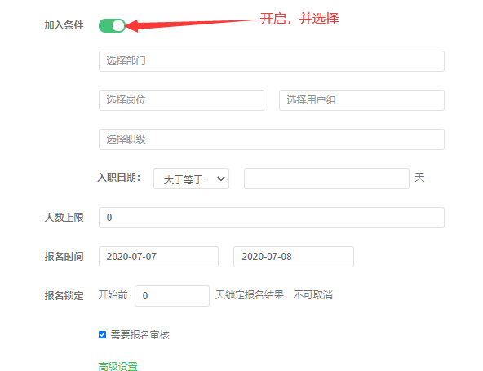
Task: Open the 2020-07-08 end date field
Action: 294,257
